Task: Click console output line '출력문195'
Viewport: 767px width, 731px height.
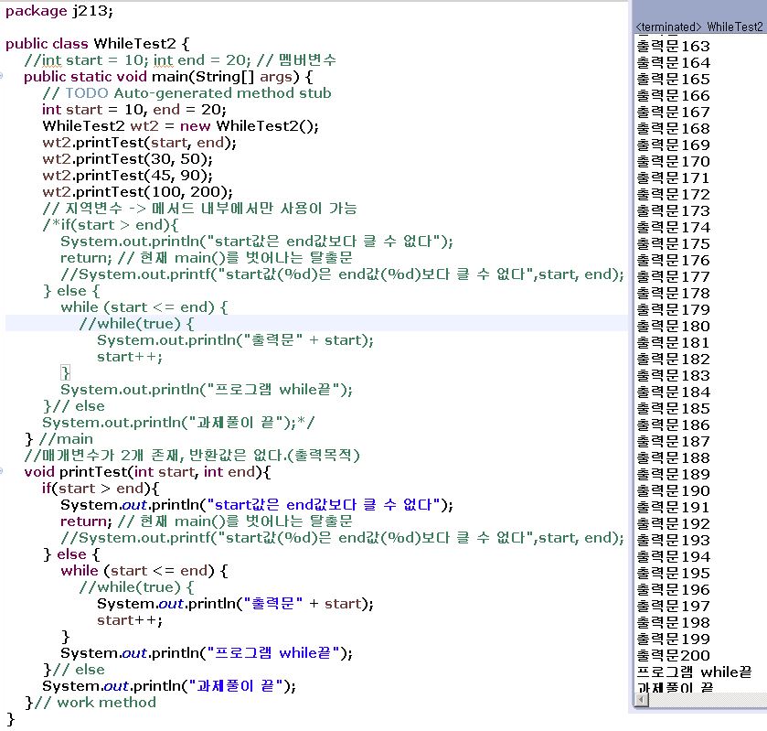Action: pos(673,573)
